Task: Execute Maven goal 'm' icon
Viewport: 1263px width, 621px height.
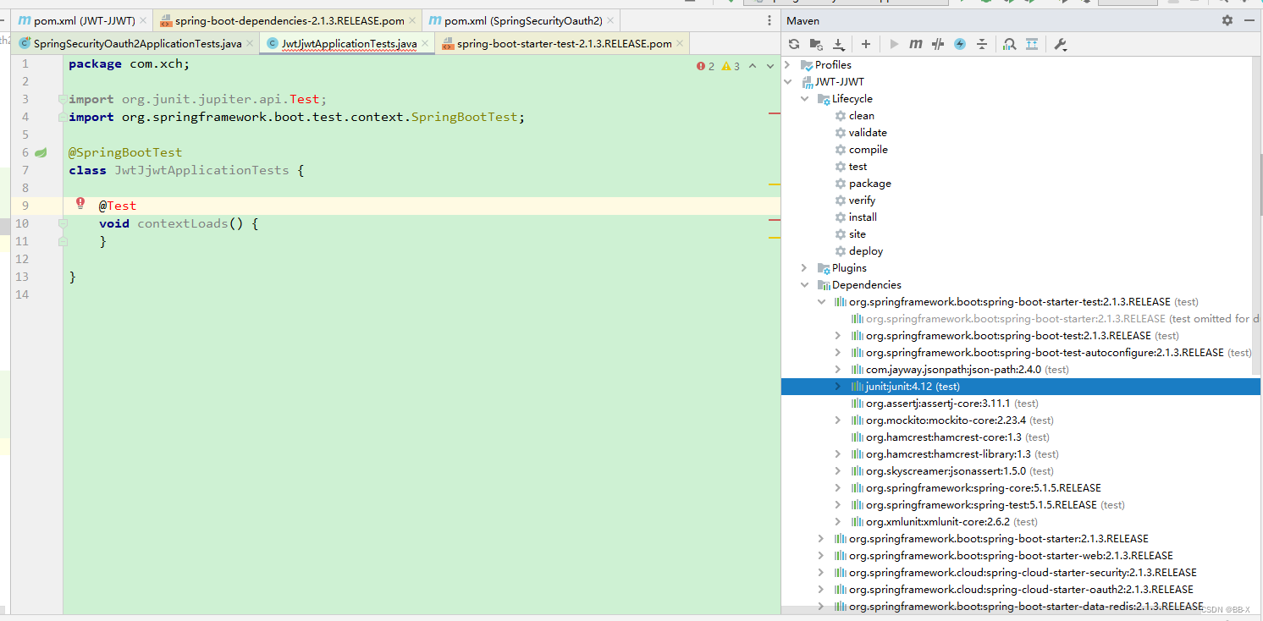Action: pyautogui.click(x=916, y=44)
